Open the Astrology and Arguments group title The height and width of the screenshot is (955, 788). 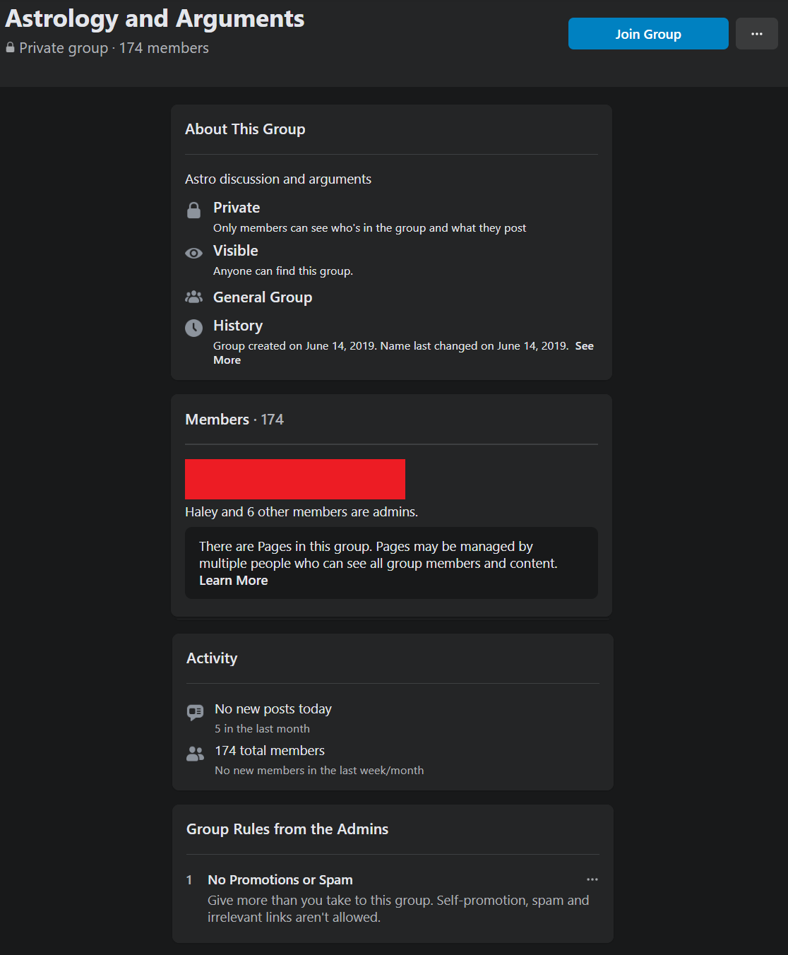[154, 18]
